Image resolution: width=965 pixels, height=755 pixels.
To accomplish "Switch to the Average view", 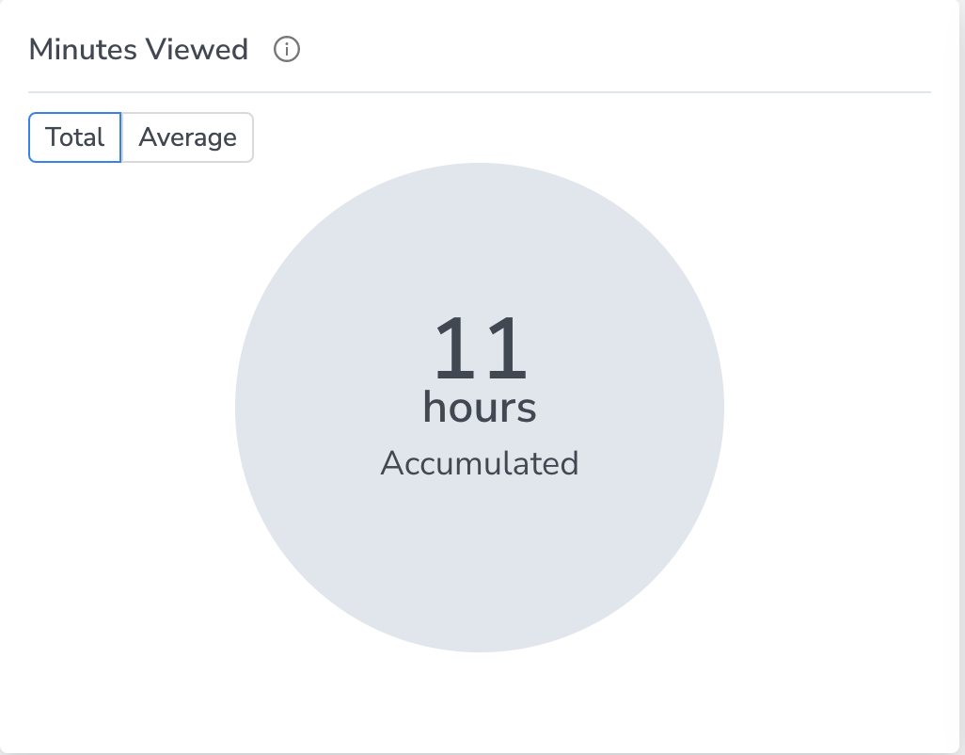I will (187, 137).
